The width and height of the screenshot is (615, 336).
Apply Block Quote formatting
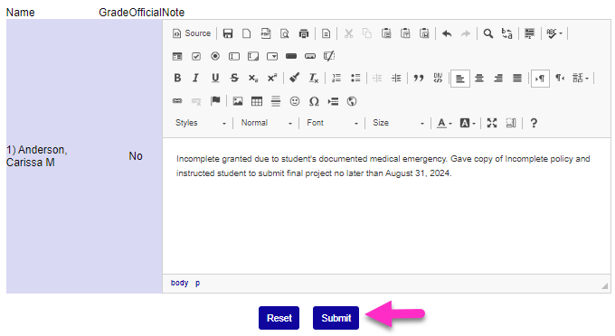pos(419,79)
